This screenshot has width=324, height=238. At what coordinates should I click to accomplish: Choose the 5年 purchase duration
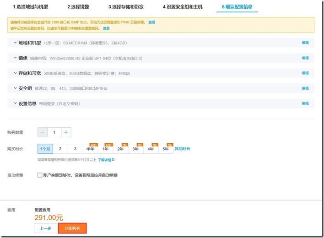[166, 149]
